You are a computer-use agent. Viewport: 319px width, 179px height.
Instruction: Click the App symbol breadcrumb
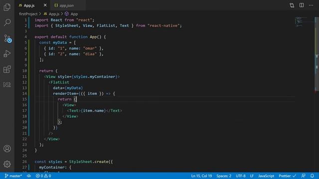point(71,14)
